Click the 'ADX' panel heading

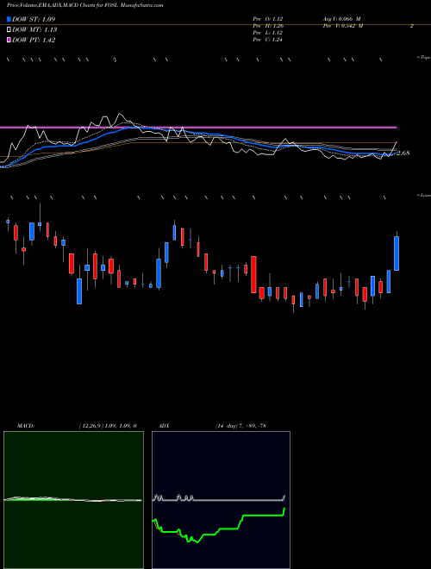pos(164,426)
